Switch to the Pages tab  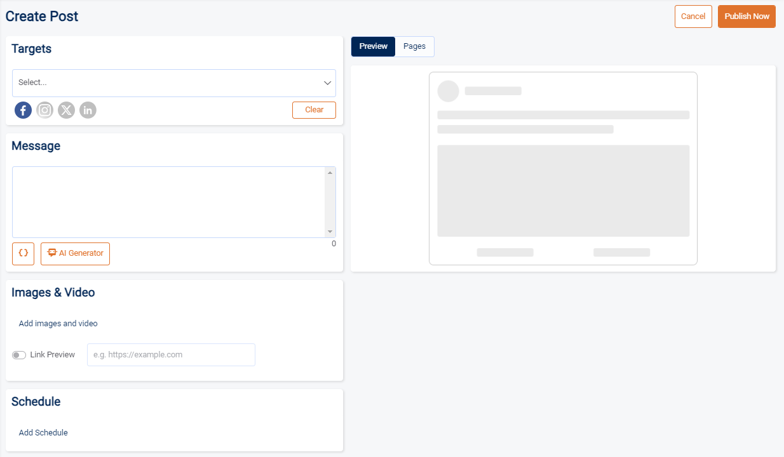click(415, 46)
